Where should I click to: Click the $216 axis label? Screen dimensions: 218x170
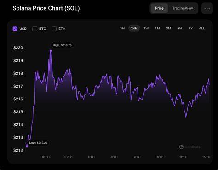pos(18,99)
